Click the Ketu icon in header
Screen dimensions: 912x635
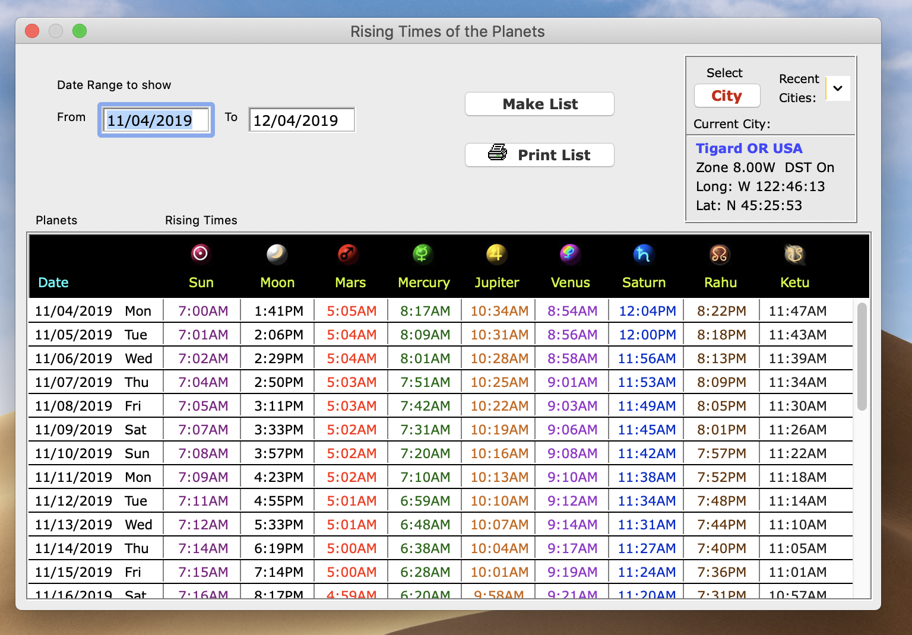[794, 254]
